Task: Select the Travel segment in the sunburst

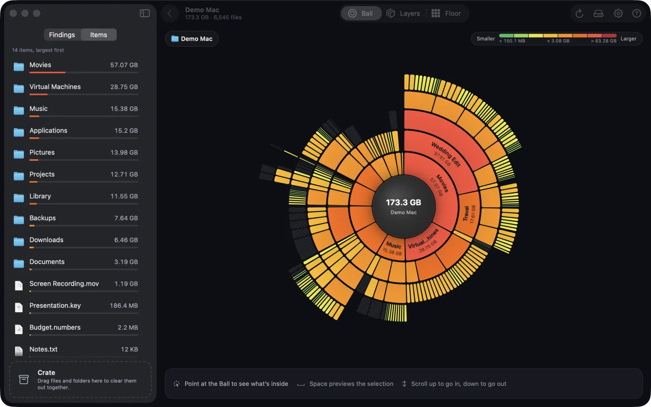Action: 469,214
